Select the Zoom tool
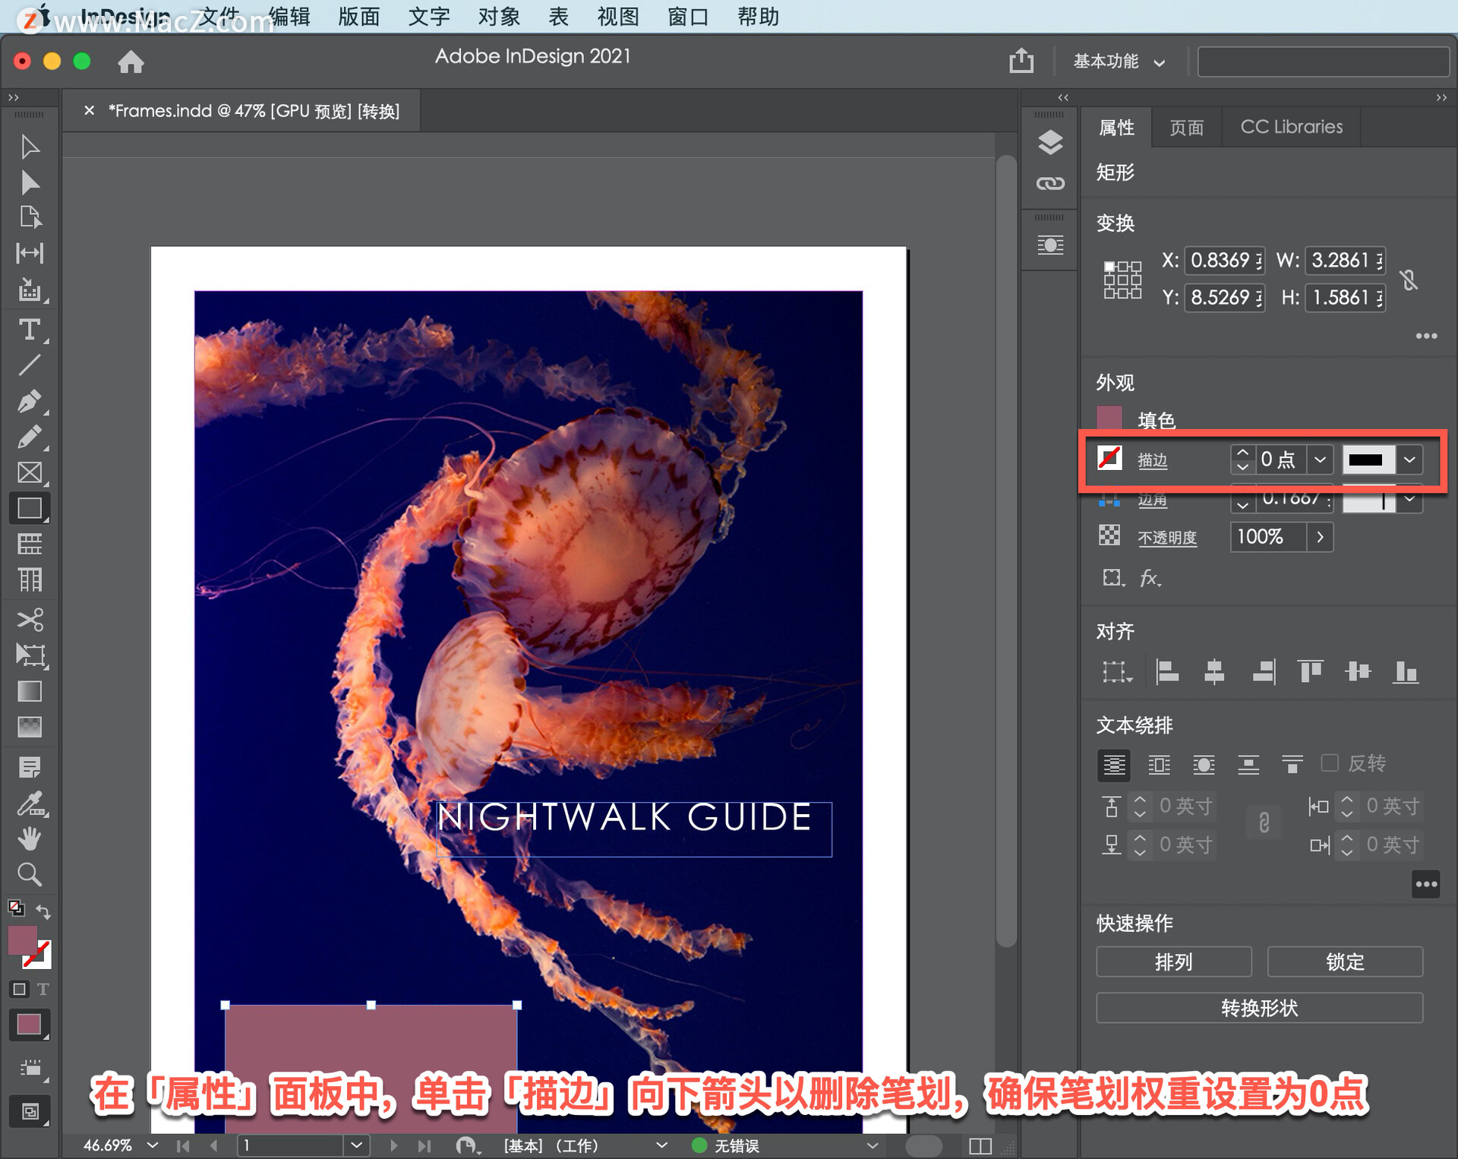This screenshot has width=1458, height=1159. pos(30,875)
